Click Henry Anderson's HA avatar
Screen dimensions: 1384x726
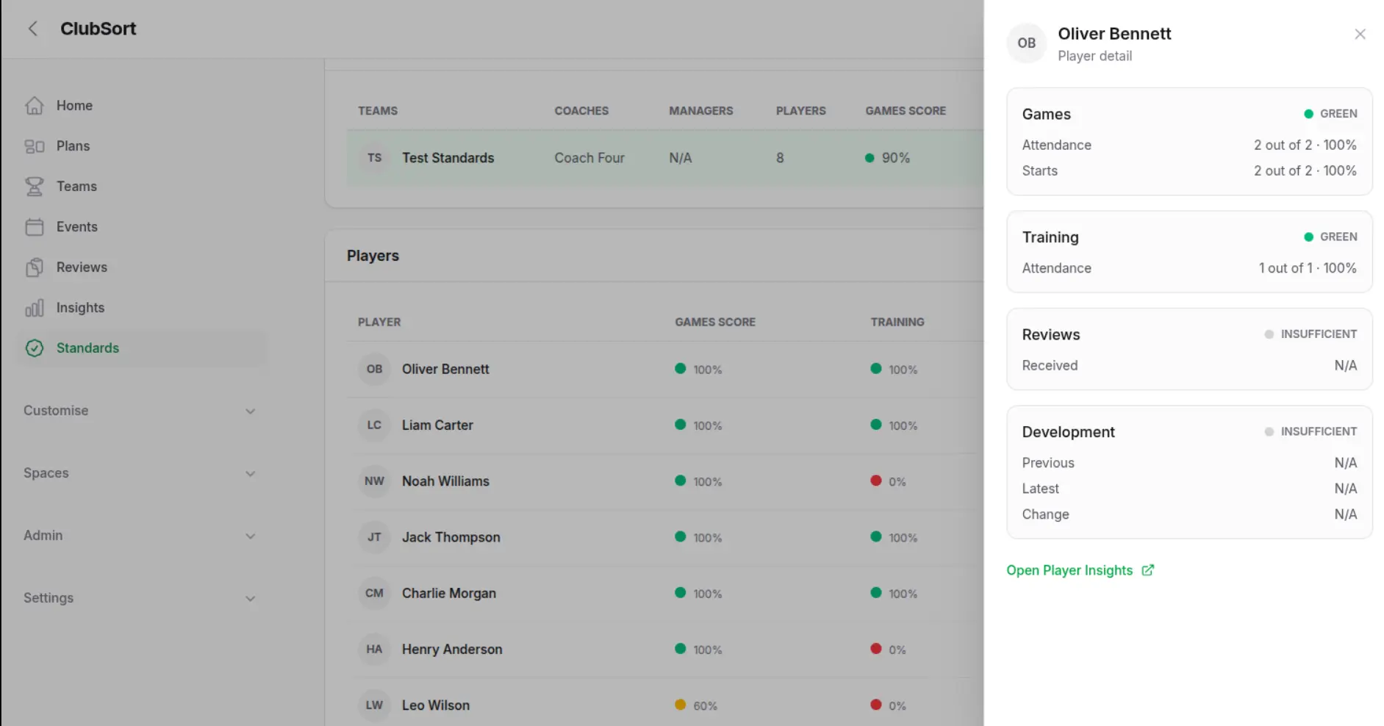click(x=375, y=650)
